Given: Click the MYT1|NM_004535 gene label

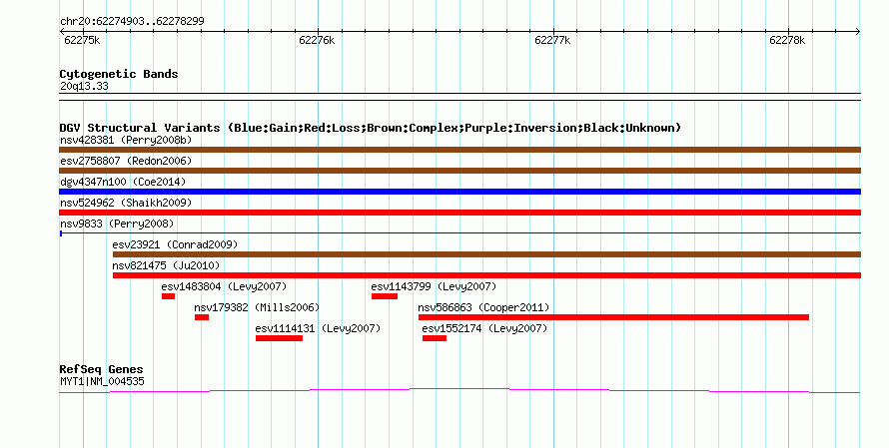Looking at the screenshot, I should 102,382.
